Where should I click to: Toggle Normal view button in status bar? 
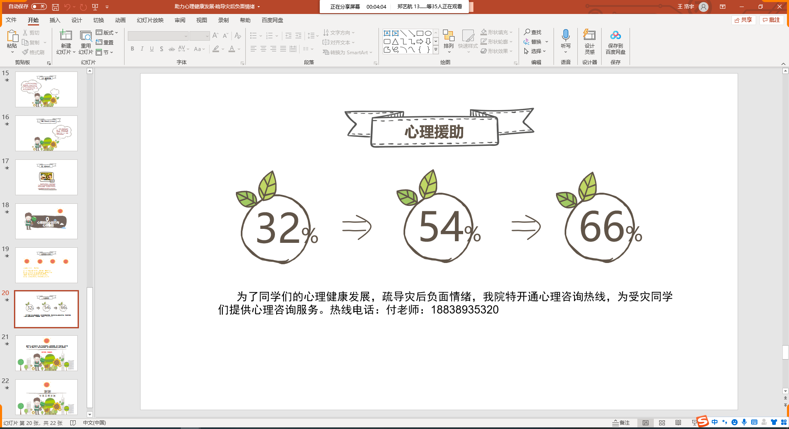[646, 423]
